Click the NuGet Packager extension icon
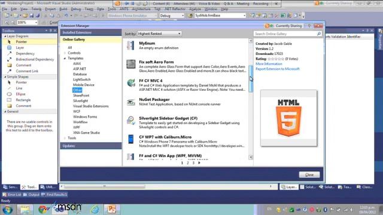The image size is (383, 215). tap(131, 102)
